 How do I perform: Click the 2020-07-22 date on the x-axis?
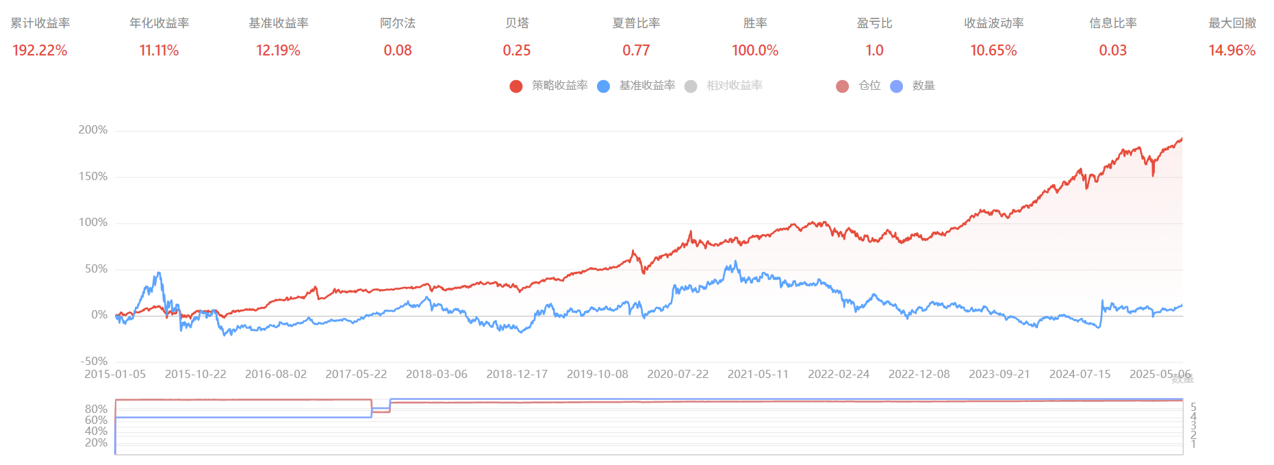[678, 375]
